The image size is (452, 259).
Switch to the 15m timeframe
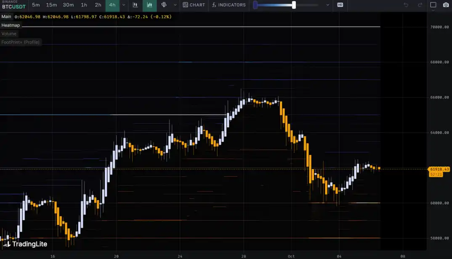point(51,5)
